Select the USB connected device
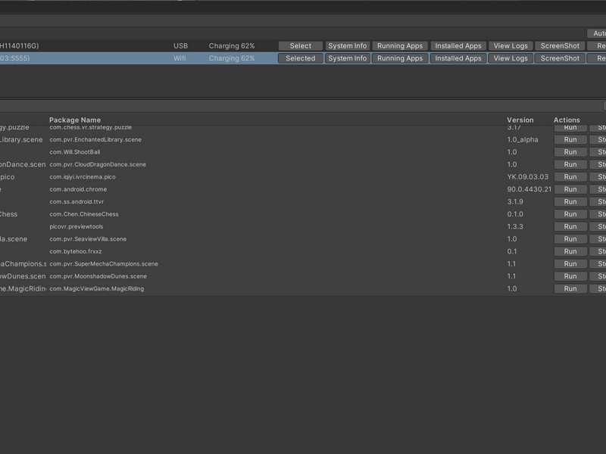 [300, 46]
